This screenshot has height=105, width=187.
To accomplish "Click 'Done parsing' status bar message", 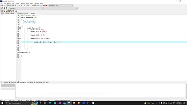I will [63, 100].
